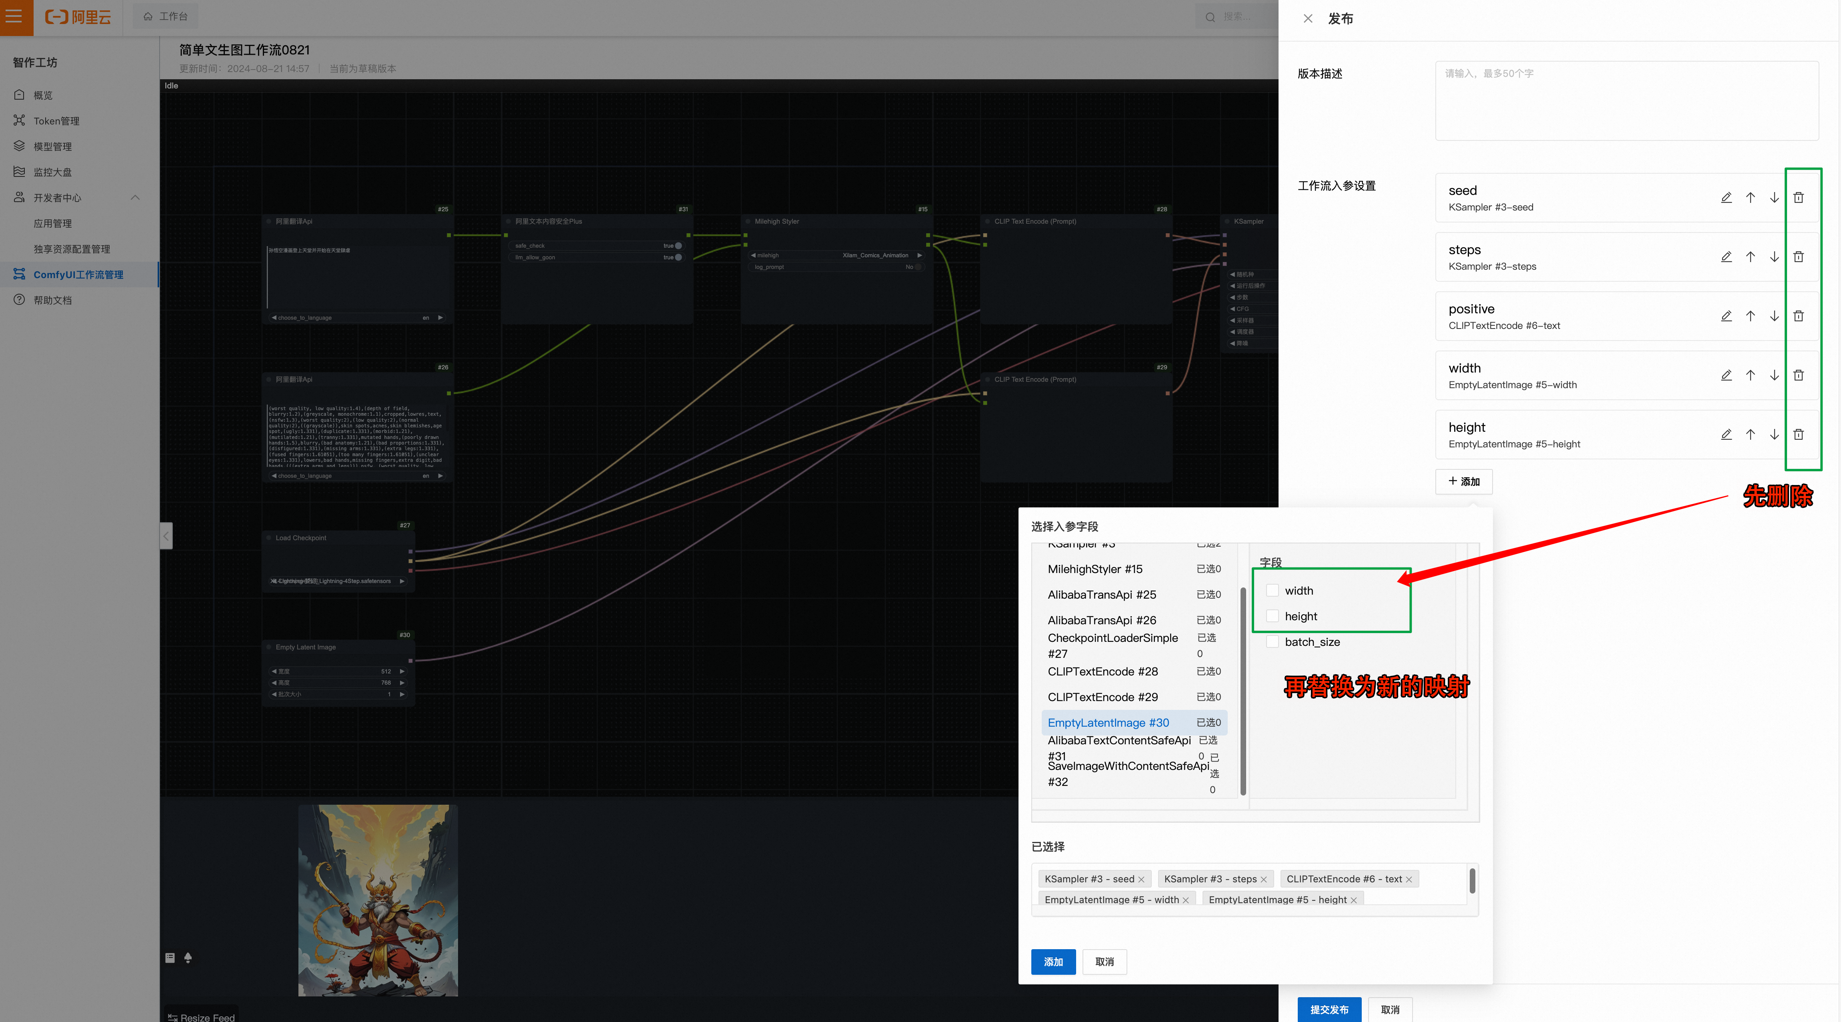Move the steps parameter down

tap(1775, 257)
